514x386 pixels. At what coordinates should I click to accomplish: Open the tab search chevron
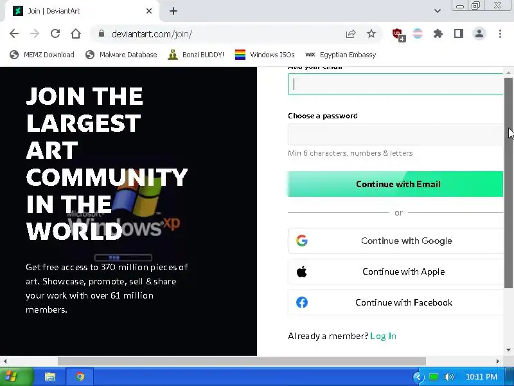click(438, 11)
